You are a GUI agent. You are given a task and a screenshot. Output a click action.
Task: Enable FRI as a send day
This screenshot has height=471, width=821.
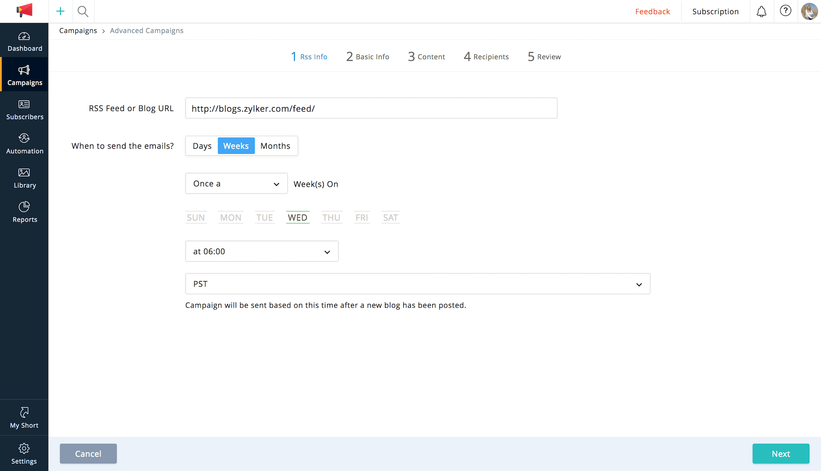coord(361,217)
